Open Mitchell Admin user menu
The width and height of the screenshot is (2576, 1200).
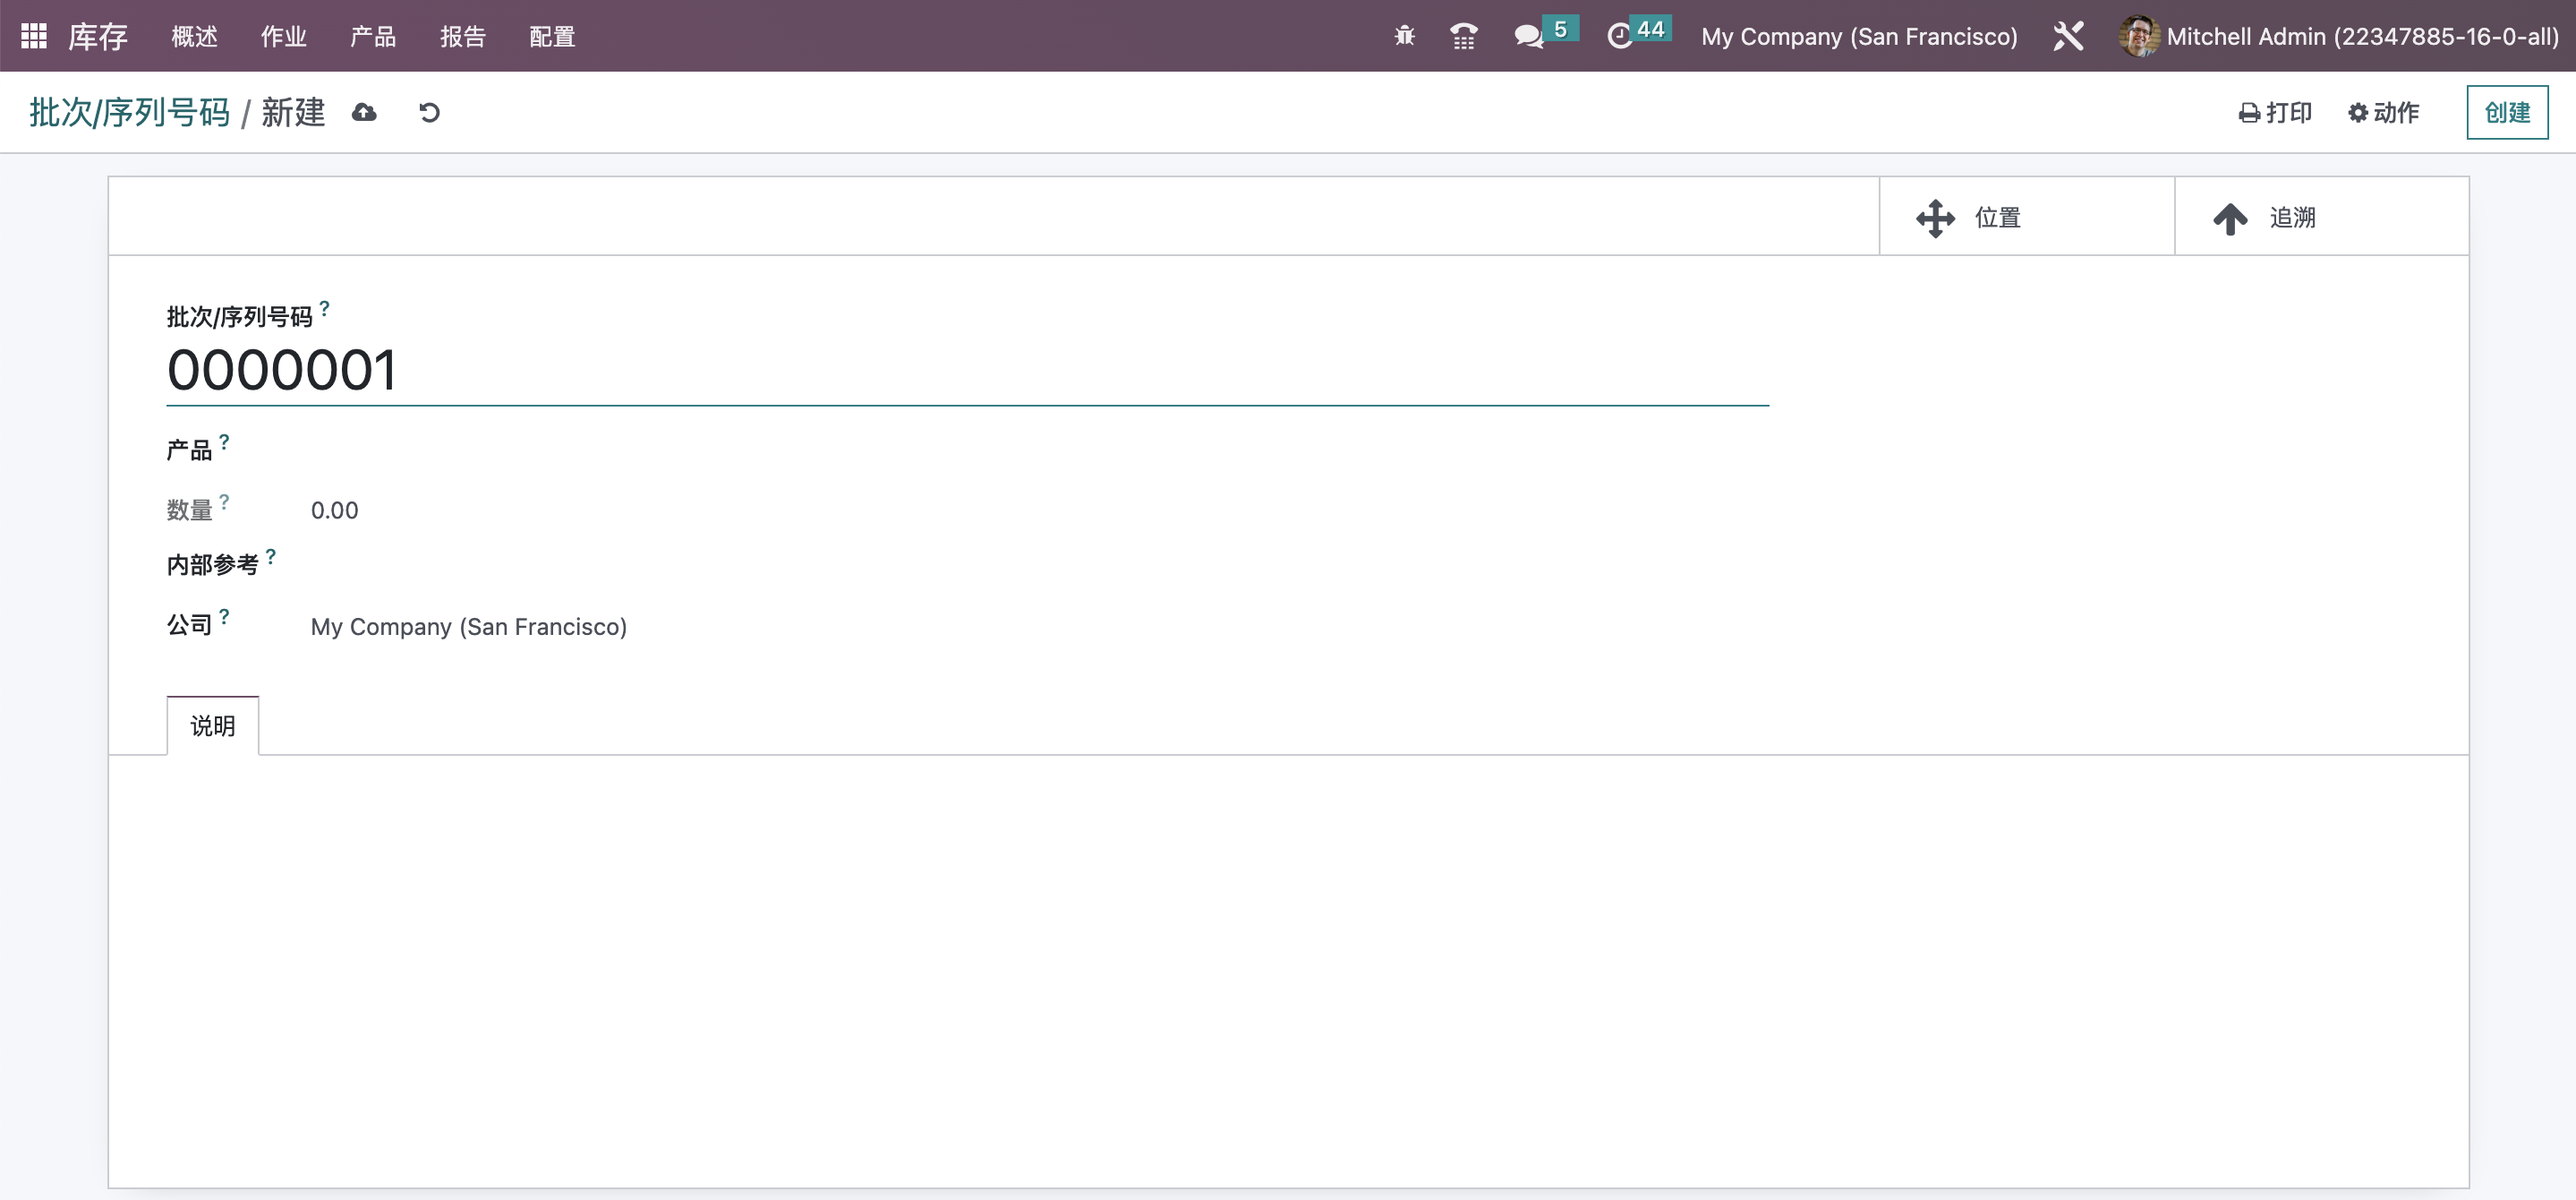2338,36
